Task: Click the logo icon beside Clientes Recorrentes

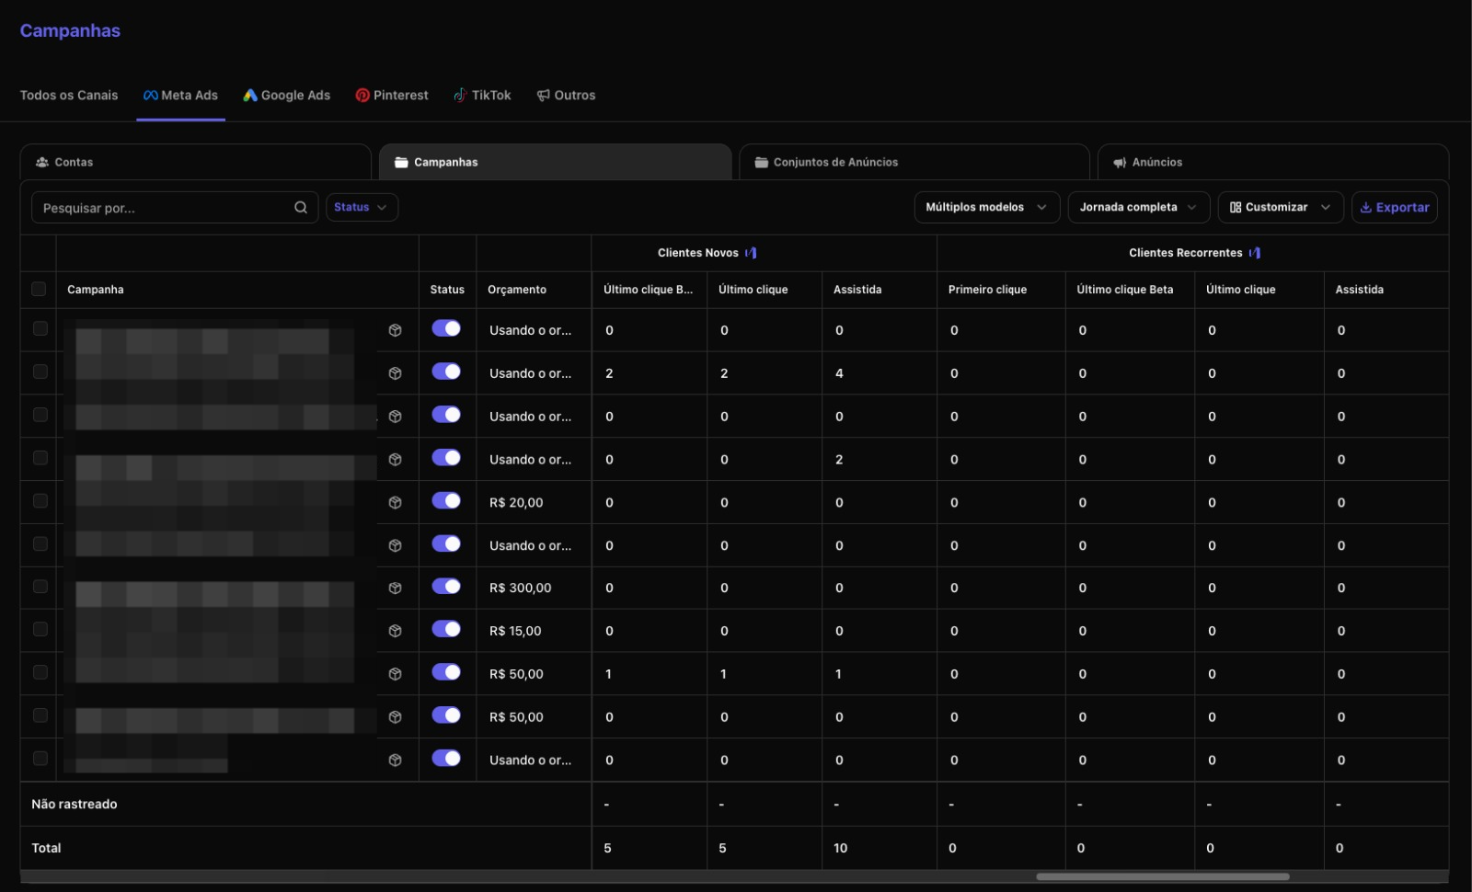Action: point(1255,253)
